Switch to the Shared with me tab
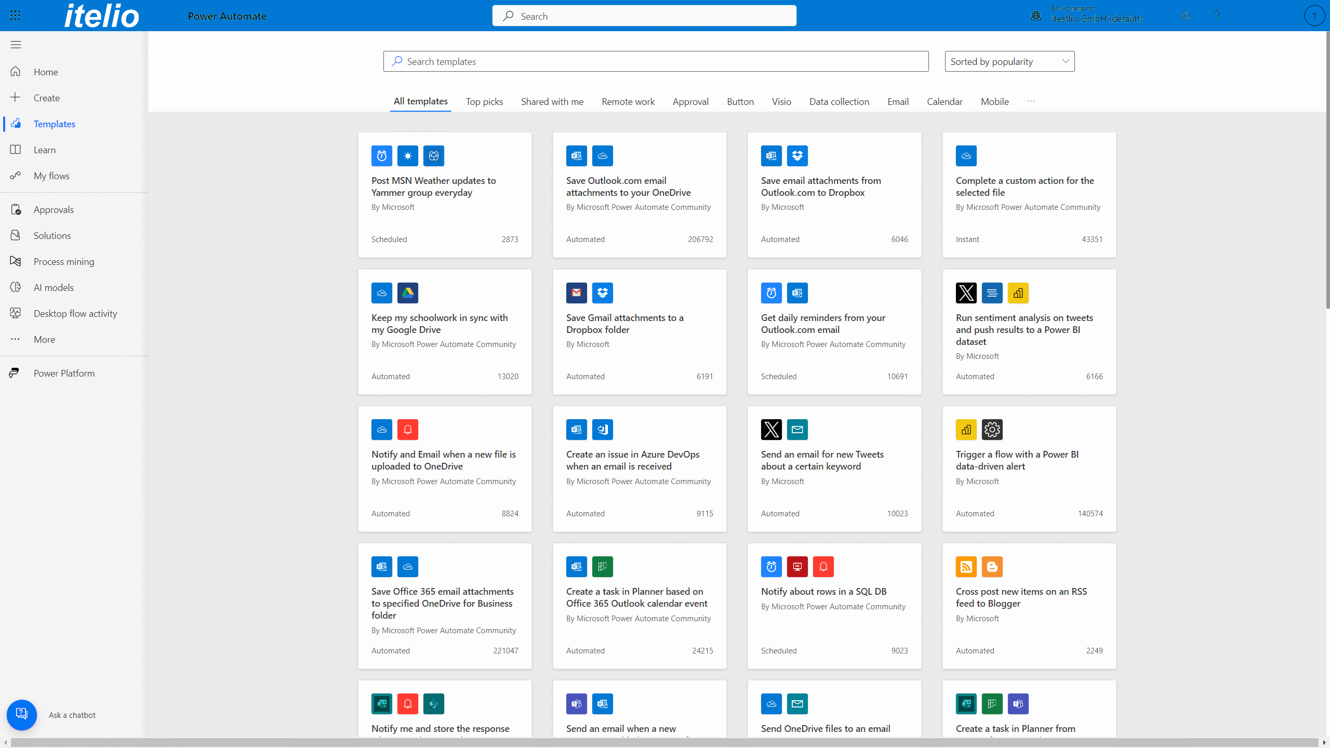1330x748 pixels. tap(552, 102)
